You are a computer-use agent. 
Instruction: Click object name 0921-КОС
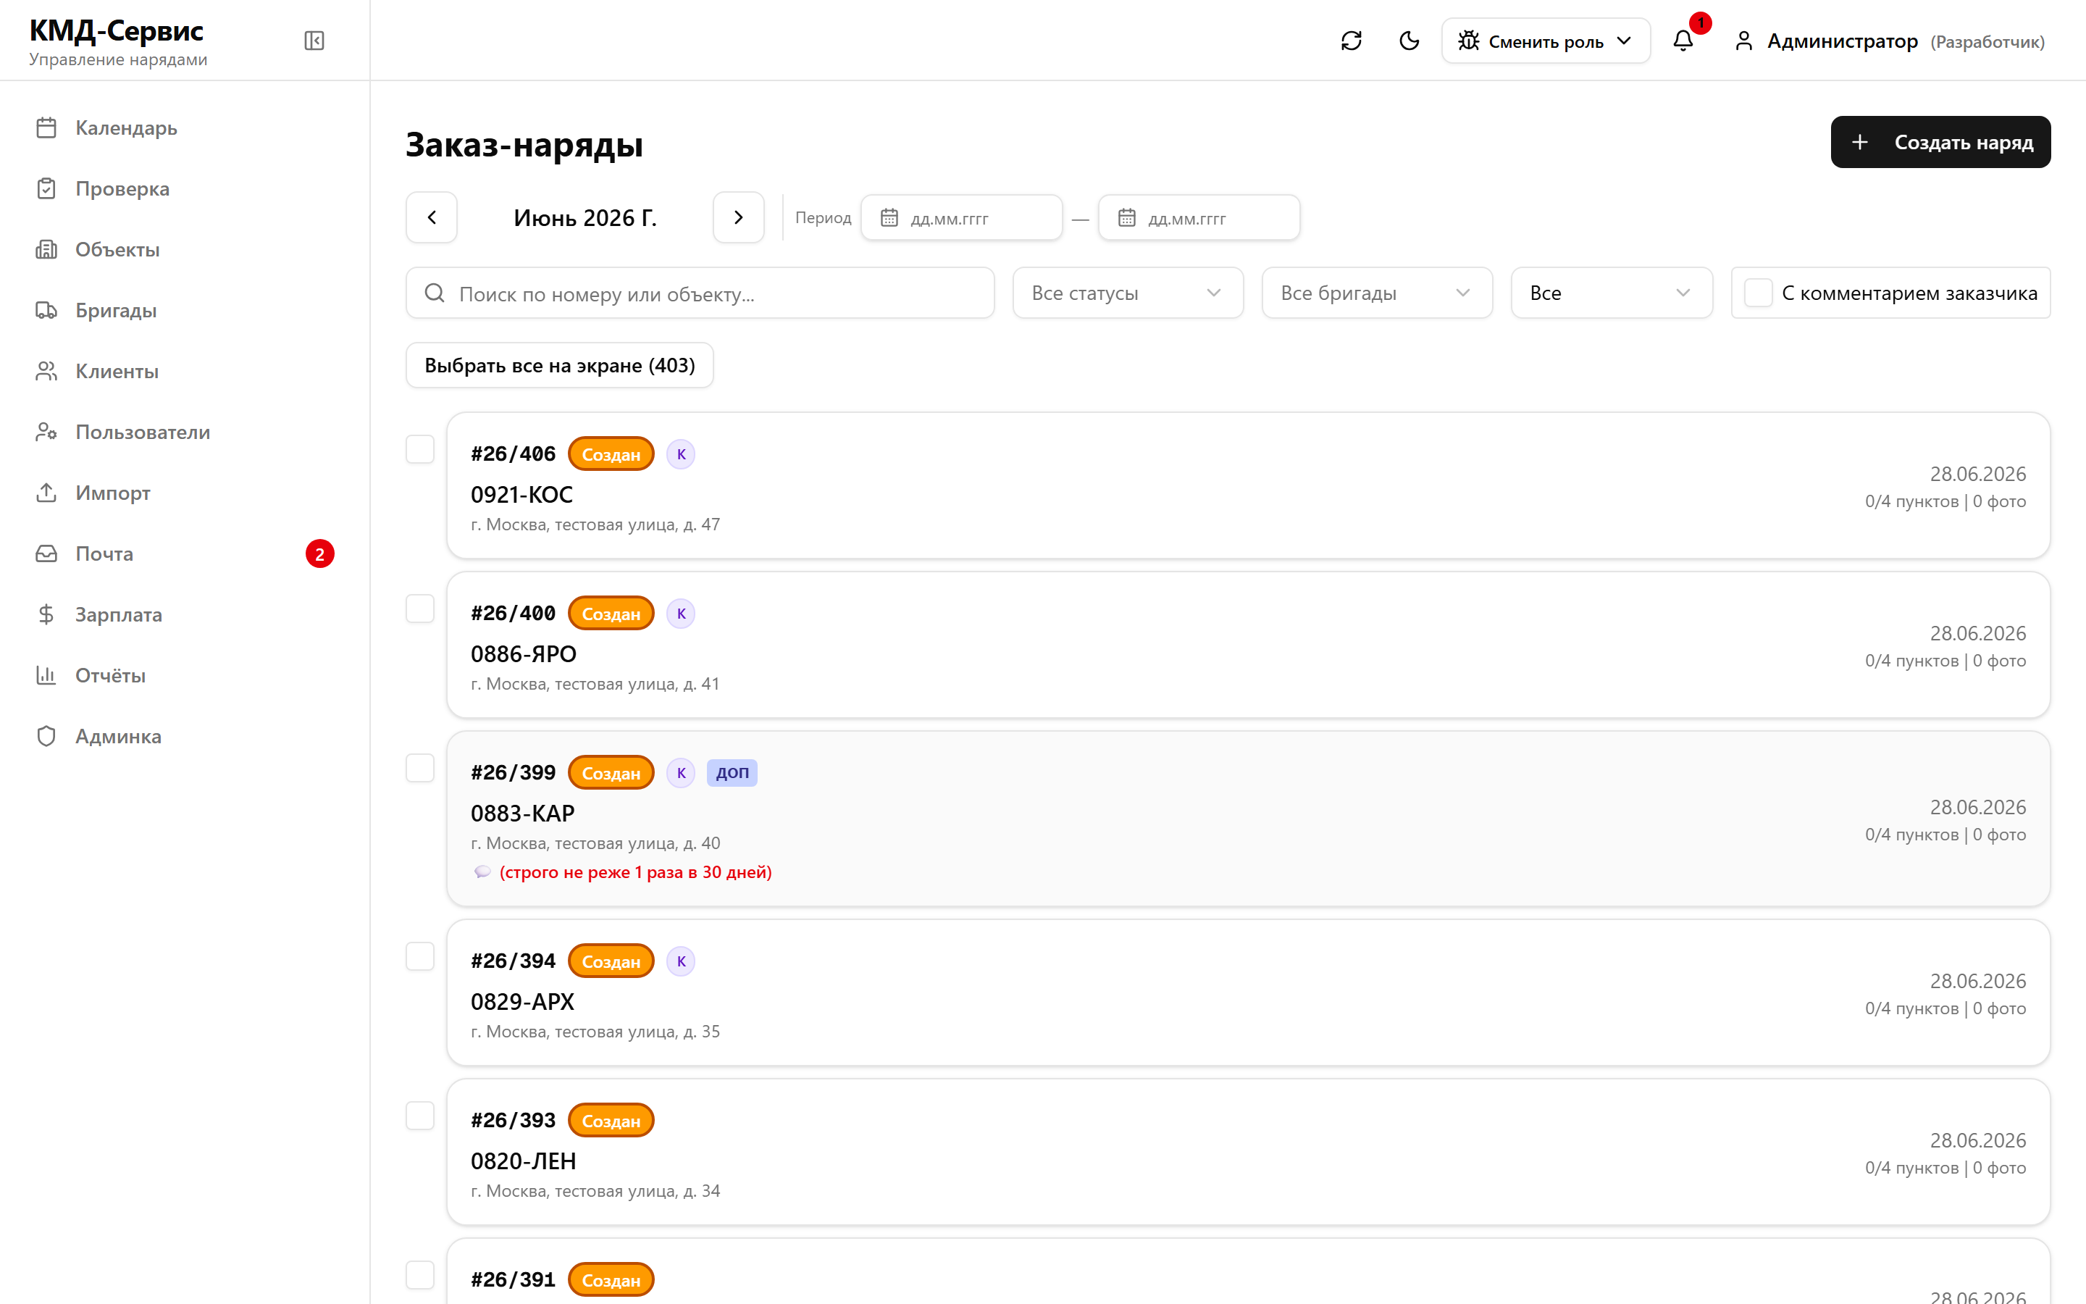(521, 494)
